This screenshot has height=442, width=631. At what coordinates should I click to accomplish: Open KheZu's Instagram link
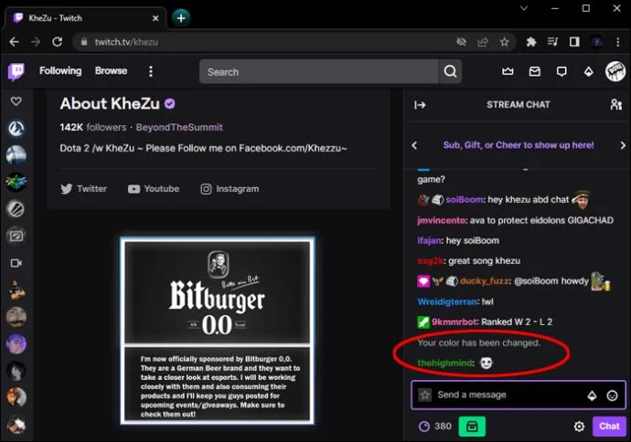[230, 189]
